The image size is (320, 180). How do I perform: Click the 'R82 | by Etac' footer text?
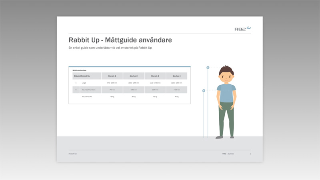228,154
